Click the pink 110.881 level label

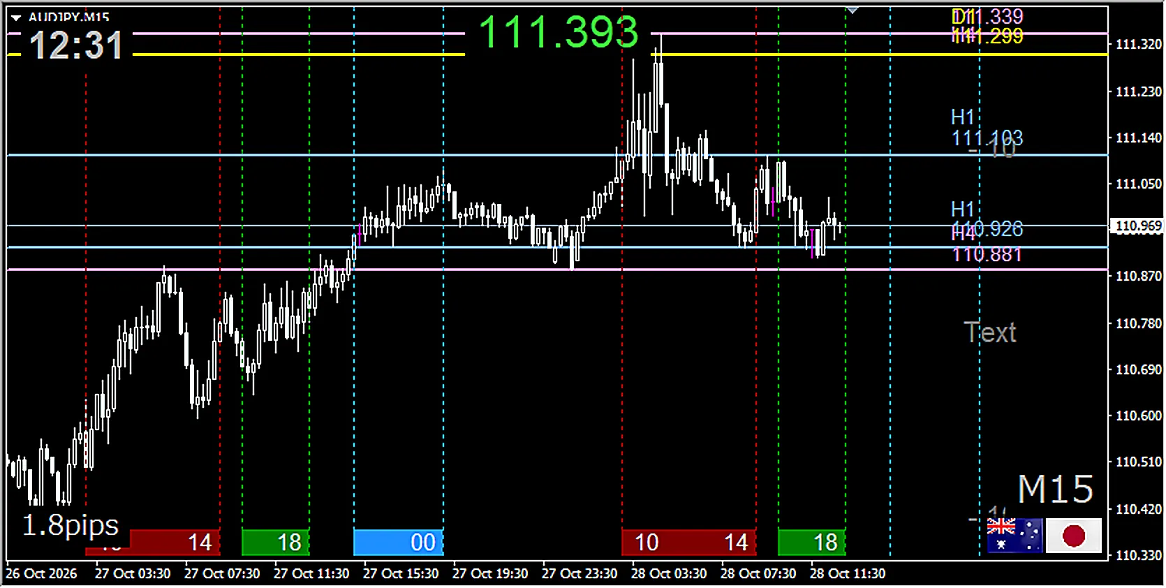pos(987,254)
